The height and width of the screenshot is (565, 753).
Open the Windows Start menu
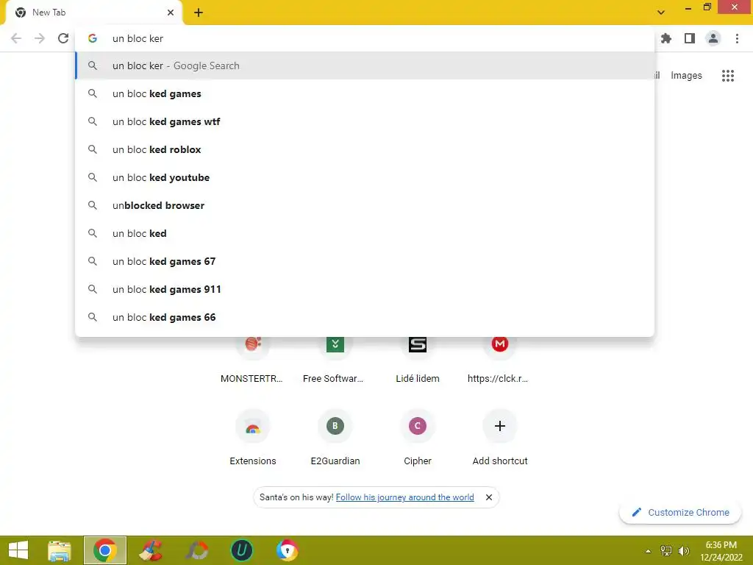point(18,550)
